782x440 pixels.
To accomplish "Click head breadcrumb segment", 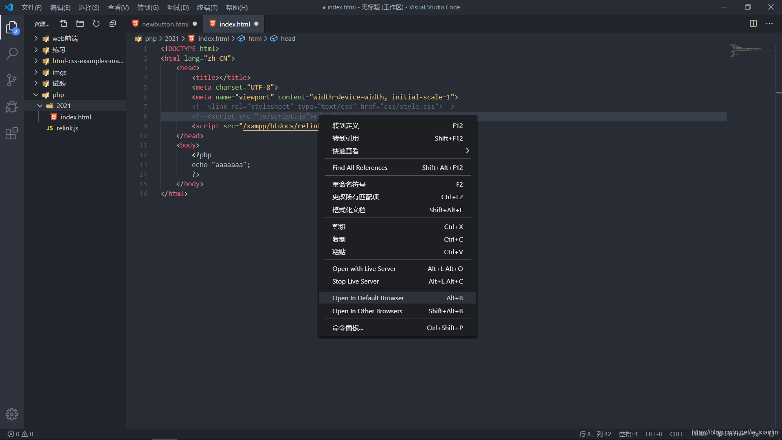I will pyautogui.click(x=288, y=38).
